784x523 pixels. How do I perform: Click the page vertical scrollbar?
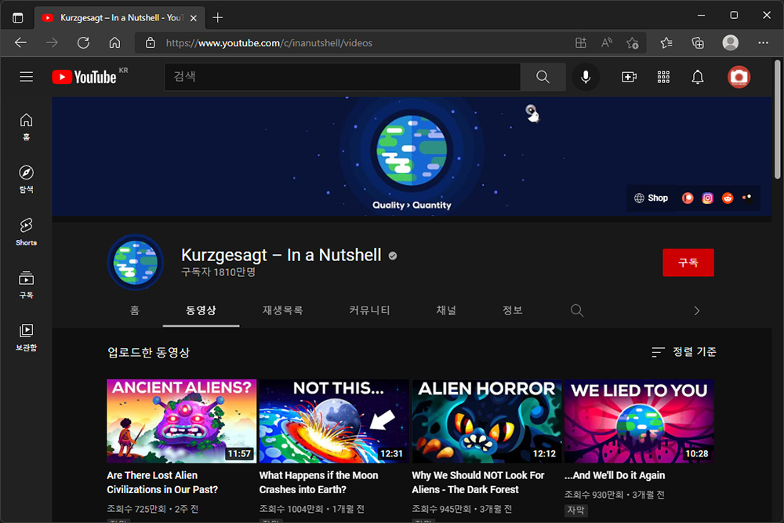778,120
